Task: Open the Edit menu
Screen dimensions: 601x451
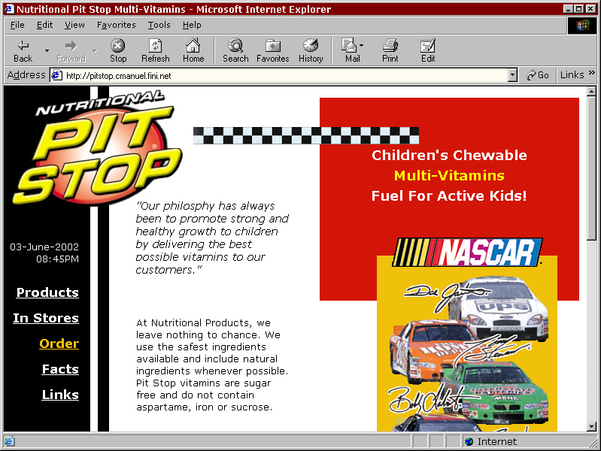Action: click(44, 25)
